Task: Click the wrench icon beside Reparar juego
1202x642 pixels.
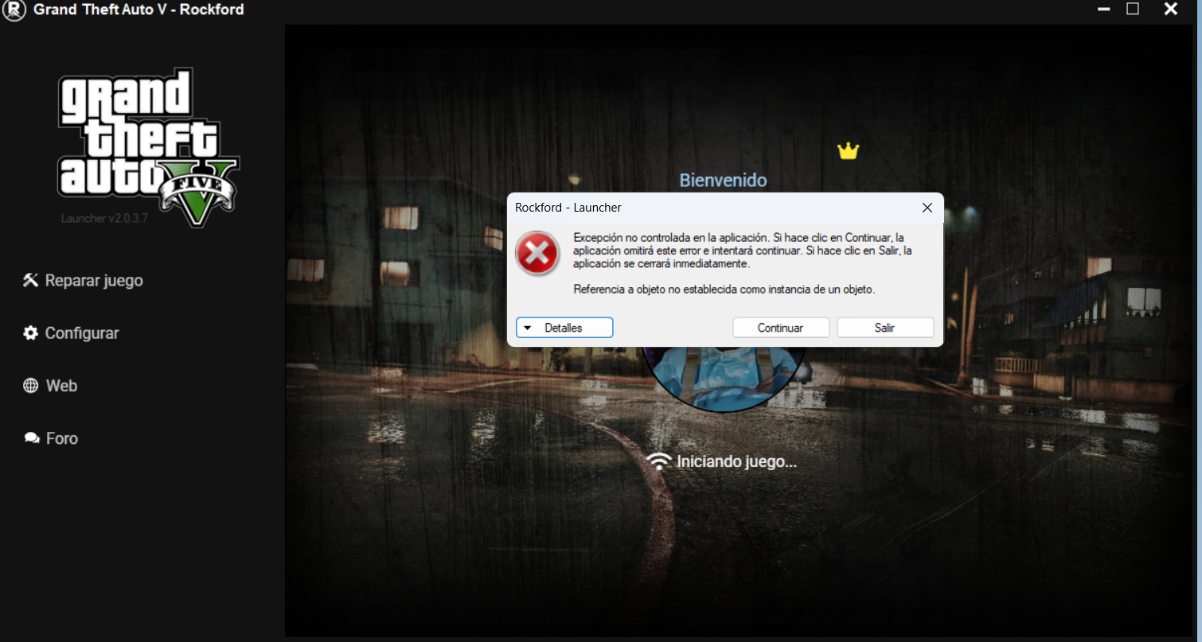Action: 31,280
